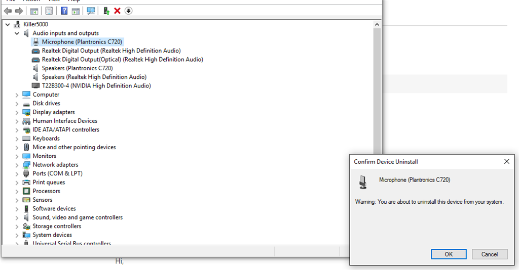Select the 'Storage controllers' label
Image resolution: width=519 pixels, height=270 pixels.
tap(57, 226)
